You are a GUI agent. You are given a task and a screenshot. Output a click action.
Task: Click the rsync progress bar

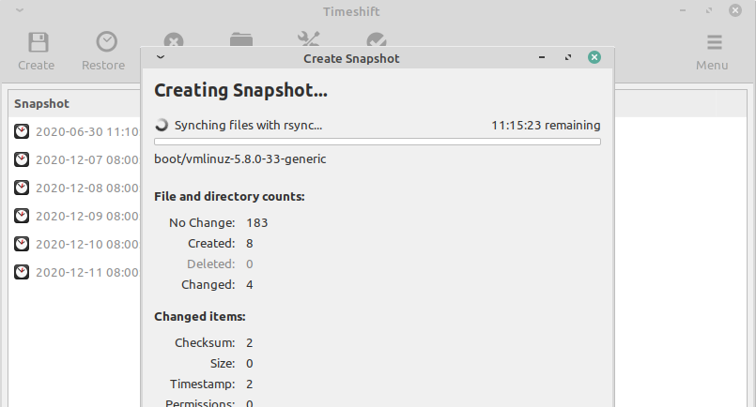[377, 142]
